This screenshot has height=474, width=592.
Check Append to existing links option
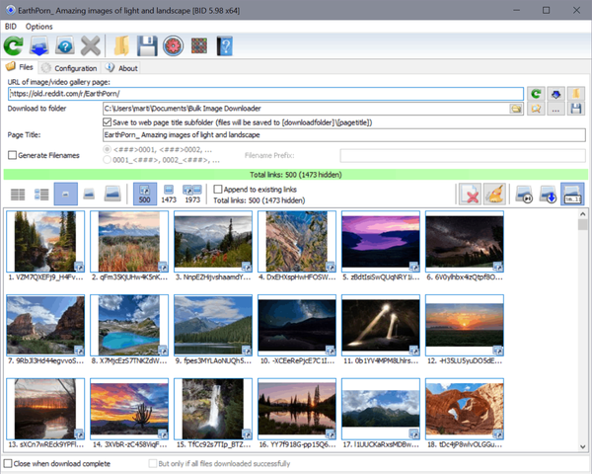(219, 189)
